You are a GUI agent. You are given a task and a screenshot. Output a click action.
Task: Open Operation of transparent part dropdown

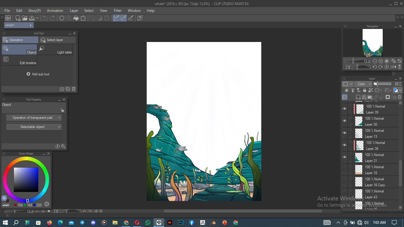(34, 118)
